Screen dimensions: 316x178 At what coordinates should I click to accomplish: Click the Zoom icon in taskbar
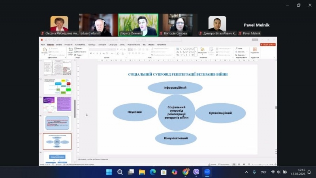point(207,172)
